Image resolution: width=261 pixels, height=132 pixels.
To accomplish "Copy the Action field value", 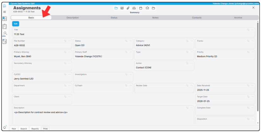I will click(x=187, y=63).
